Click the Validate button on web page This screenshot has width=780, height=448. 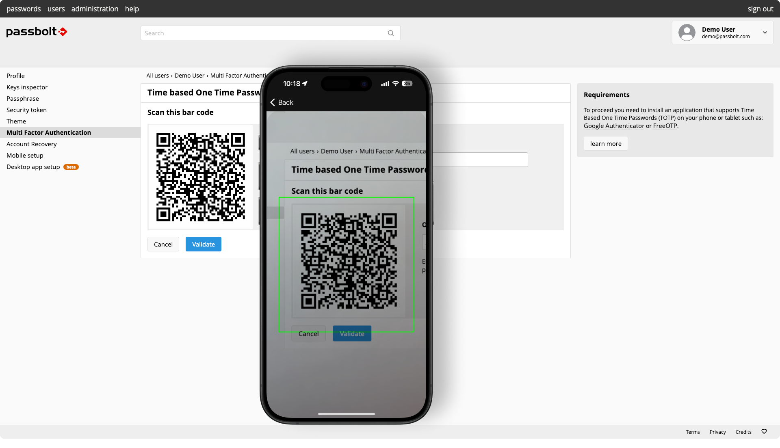point(203,244)
